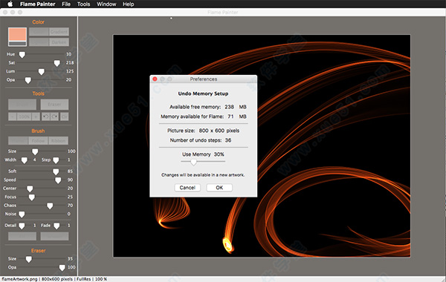Select Darken blend mode

coord(59,42)
